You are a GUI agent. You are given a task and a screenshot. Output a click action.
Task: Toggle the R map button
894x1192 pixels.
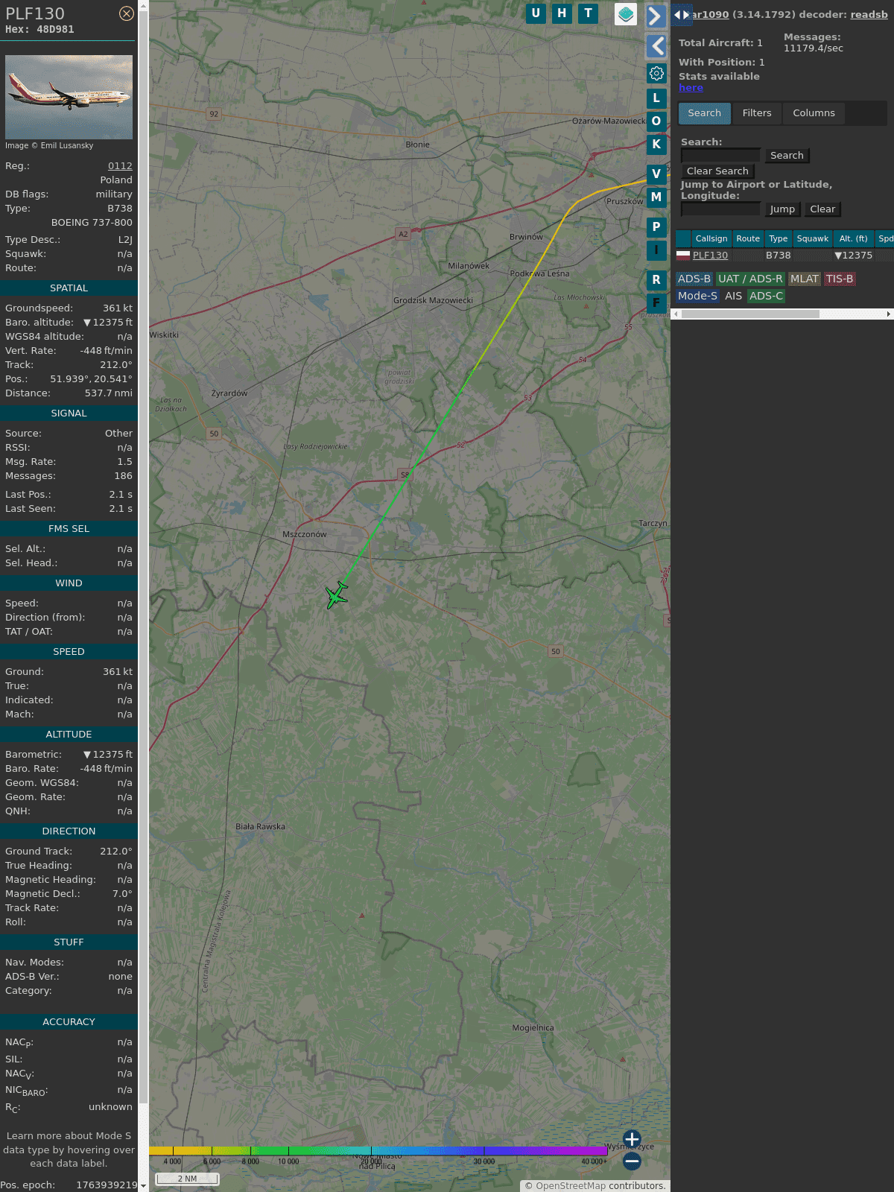click(x=656, y=280)
